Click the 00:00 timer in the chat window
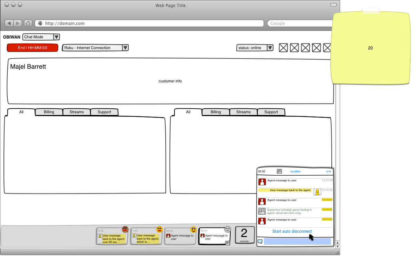 pos(262,171)
